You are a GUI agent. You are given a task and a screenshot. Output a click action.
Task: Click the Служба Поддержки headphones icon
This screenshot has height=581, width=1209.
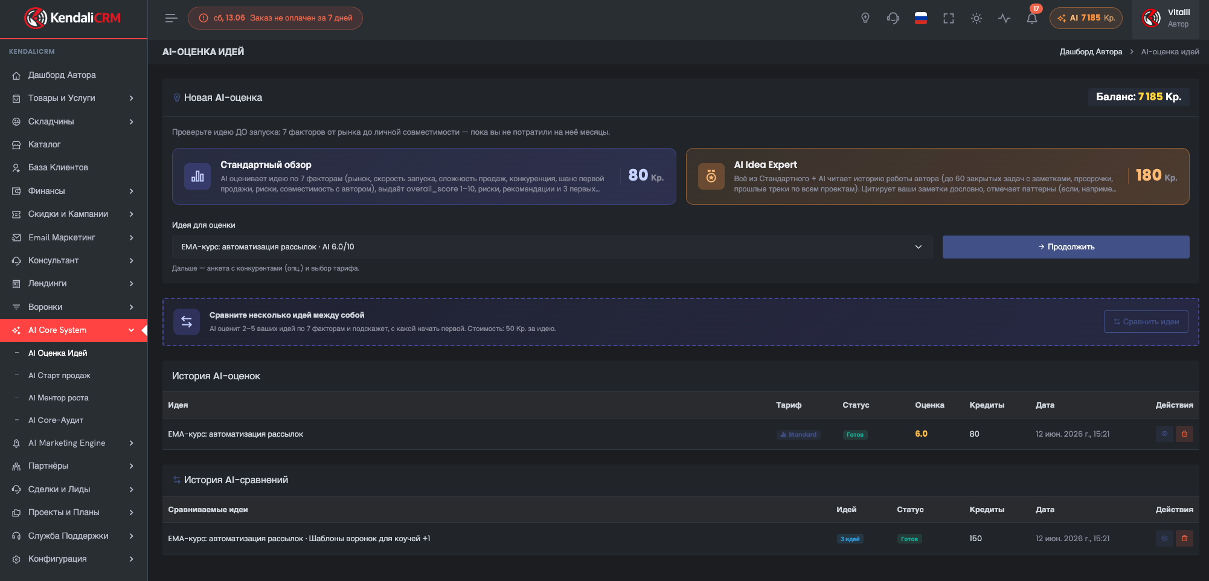16,536
